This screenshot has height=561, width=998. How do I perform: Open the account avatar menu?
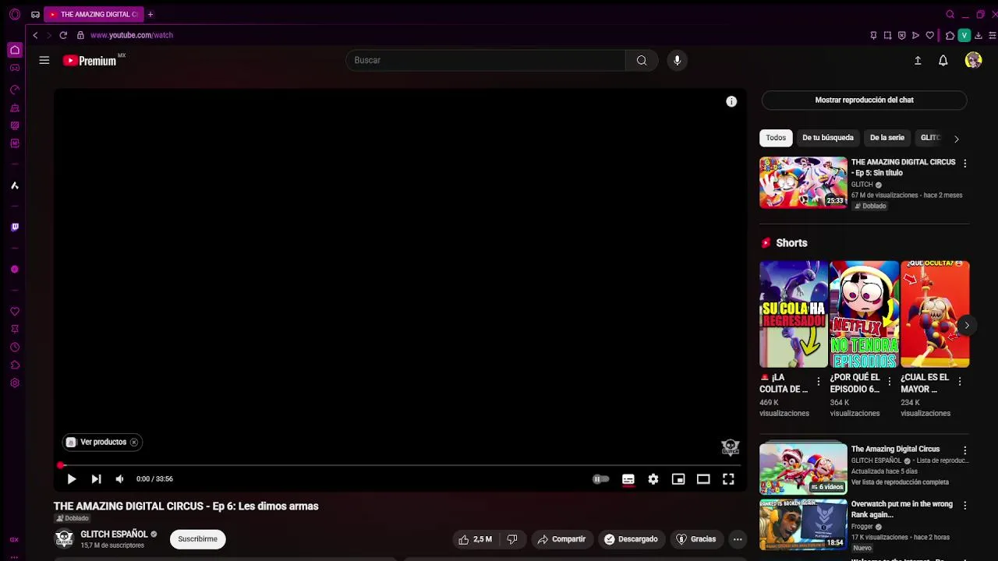(x=973, y=60)
